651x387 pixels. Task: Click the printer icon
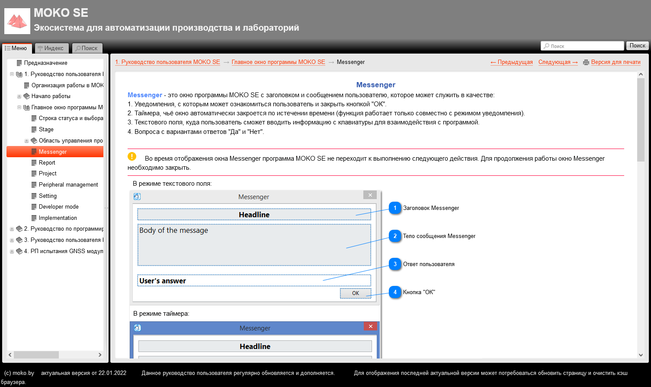tap(586, 62)
